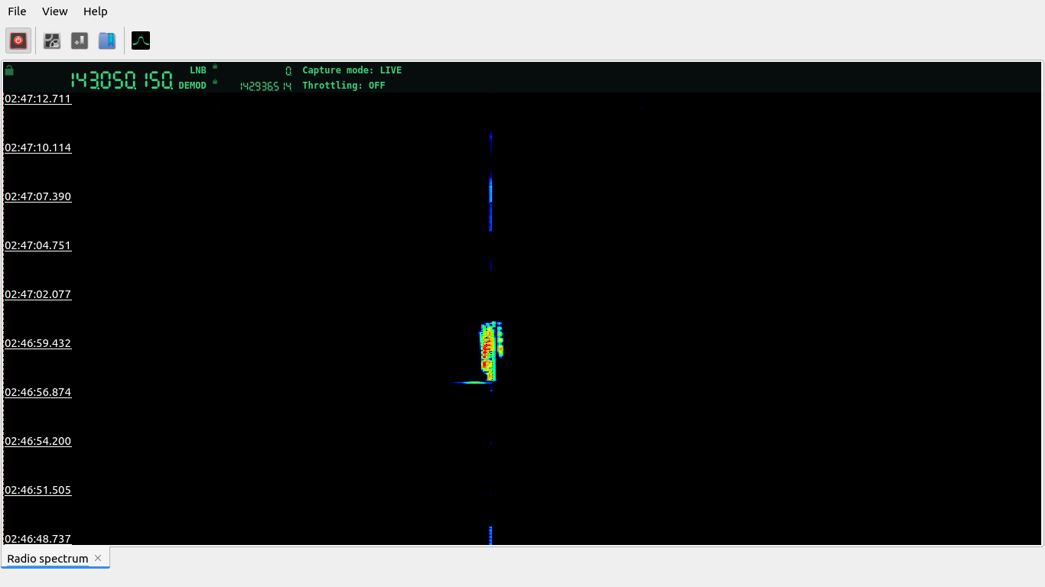Click timestamp 02:46:54.200
The image size is (1045, 587).
pos(37,441)
